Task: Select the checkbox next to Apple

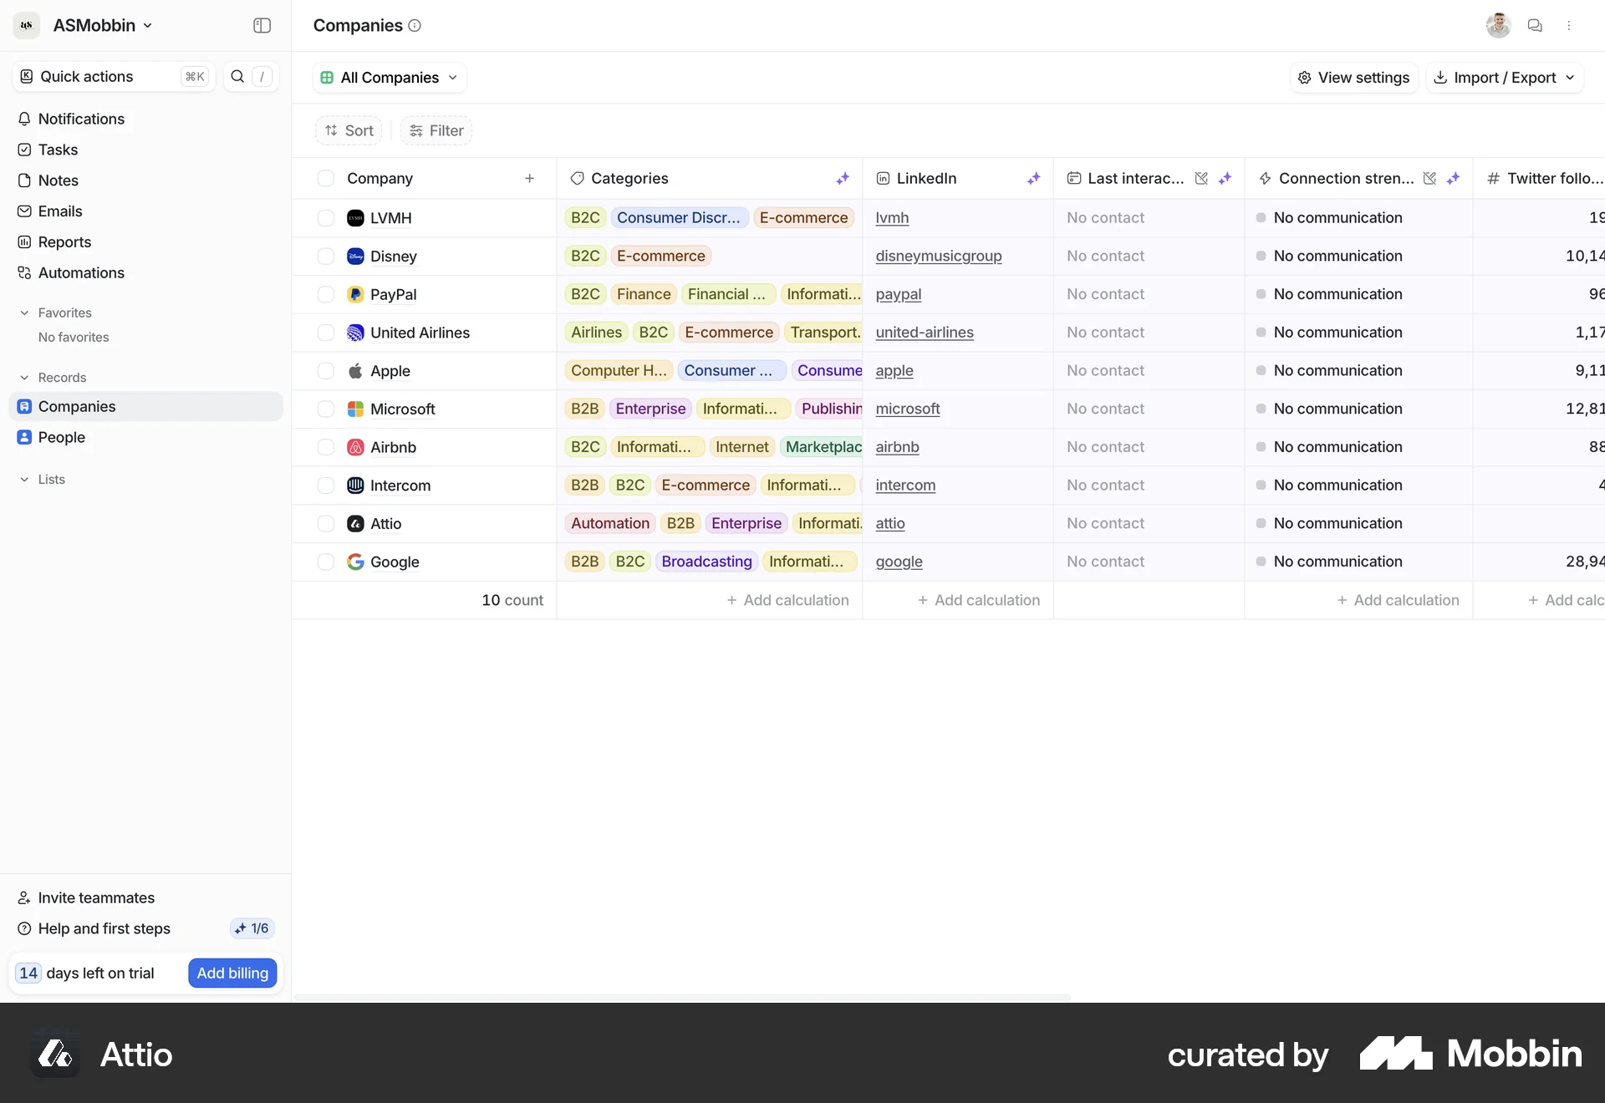Action: click(325, 371)
